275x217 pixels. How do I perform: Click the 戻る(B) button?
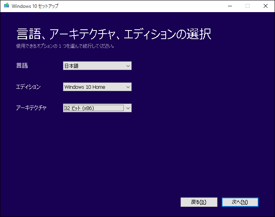[x=199, y=202]
